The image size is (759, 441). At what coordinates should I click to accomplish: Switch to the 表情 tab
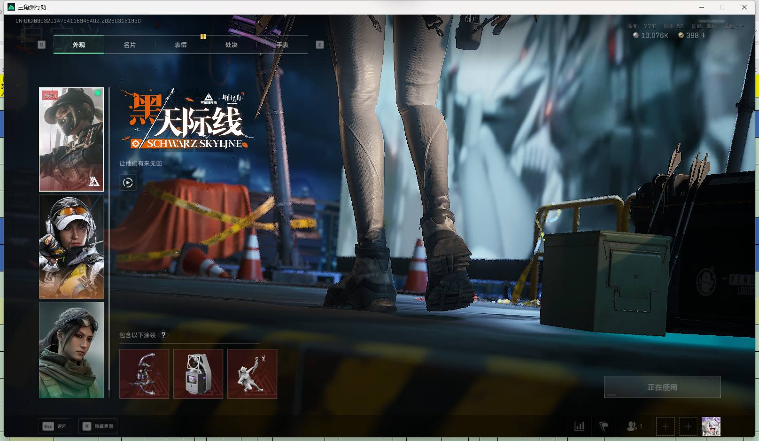pyautogui.click(x=180, y=45)
